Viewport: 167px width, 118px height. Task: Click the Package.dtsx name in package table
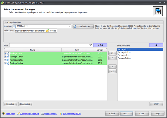pos(16,54)
